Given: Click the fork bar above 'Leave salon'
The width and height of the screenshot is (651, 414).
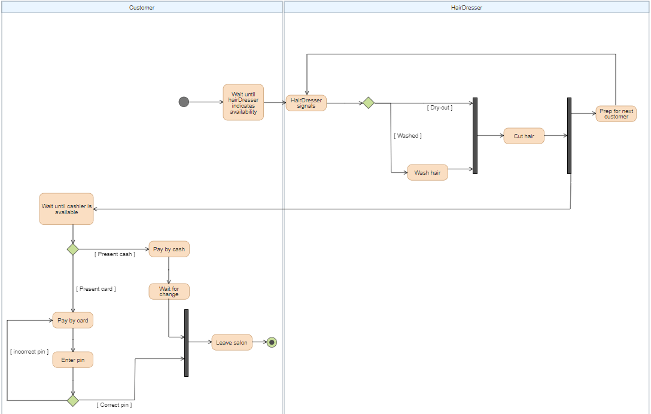Looking at the screenshot, I should (x=186, y=342).
